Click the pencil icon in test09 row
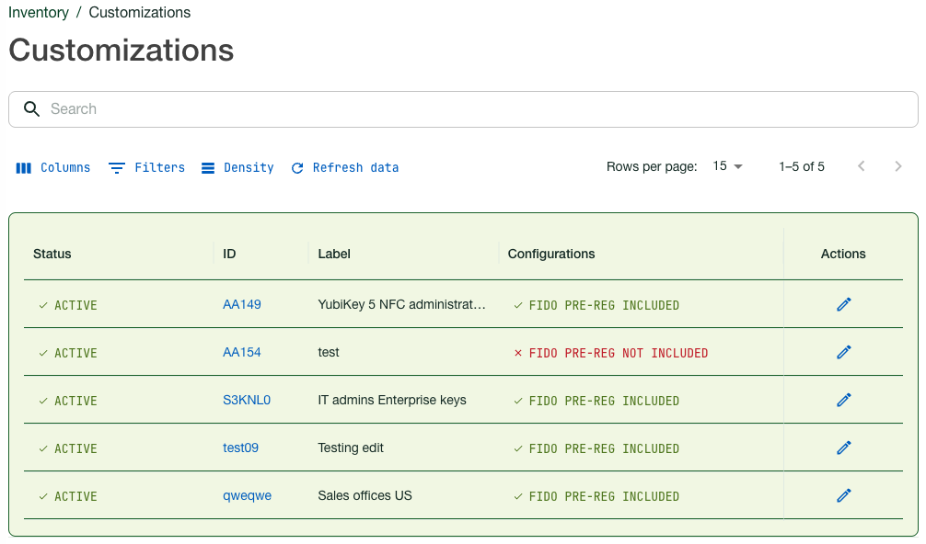The width and height of the screenshot is (926, 544). [x=843, y=448]
